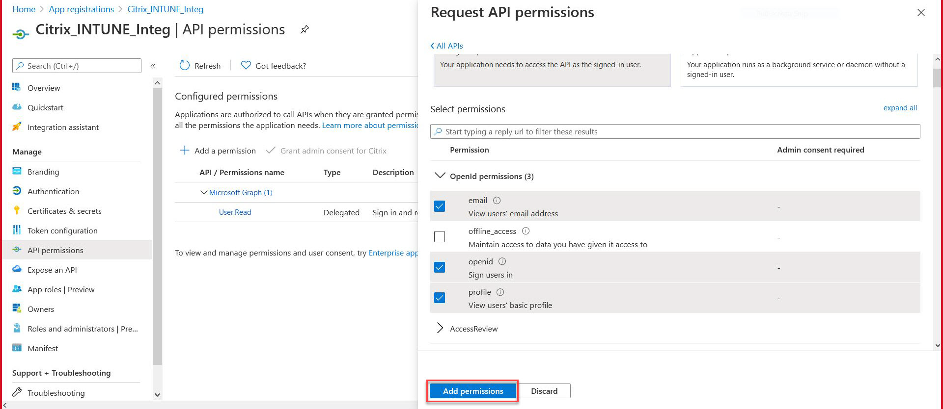Click the info icon next to openid
The image size is (943, 409).
pos(502,261)
